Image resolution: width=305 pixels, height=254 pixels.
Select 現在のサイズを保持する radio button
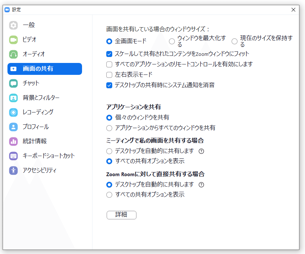click(x=235, y=41)
